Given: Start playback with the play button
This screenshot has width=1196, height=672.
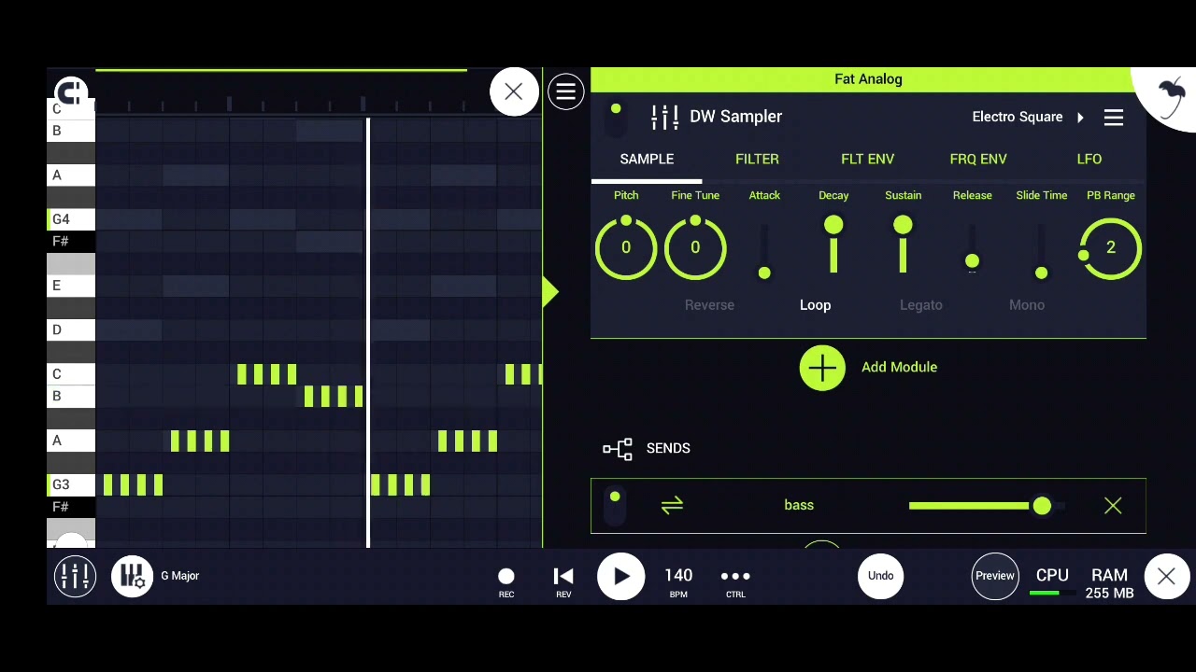Looking at the screenshot, I should [621, 577].
